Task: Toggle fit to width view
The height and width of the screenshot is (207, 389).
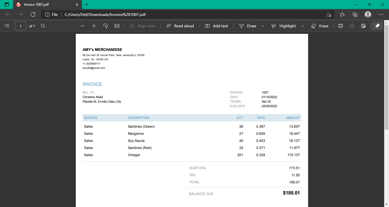Action: (x=117, y=26)
